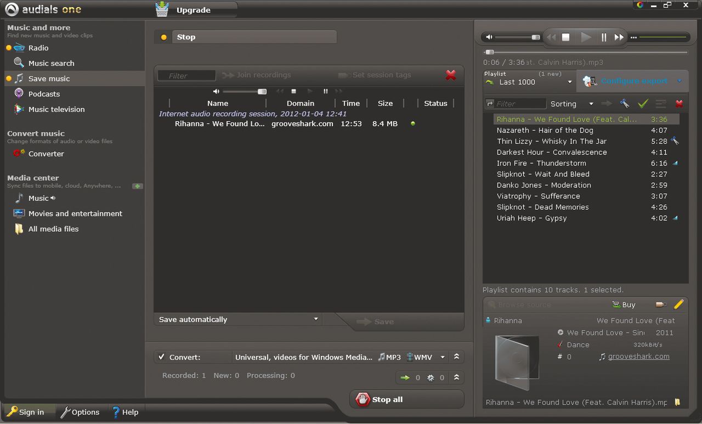
Task: Adjust the main player volume slider
Action: (x=518, y=37)
